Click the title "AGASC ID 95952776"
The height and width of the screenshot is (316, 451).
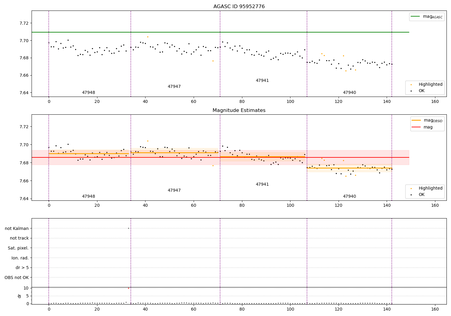239,7
